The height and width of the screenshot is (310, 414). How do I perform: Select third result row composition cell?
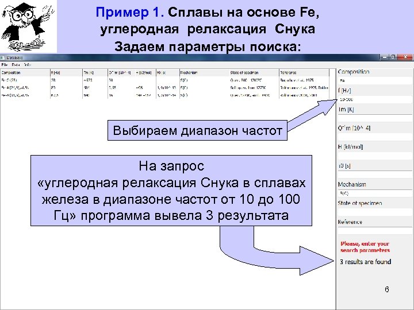click(x=25, y=95)
